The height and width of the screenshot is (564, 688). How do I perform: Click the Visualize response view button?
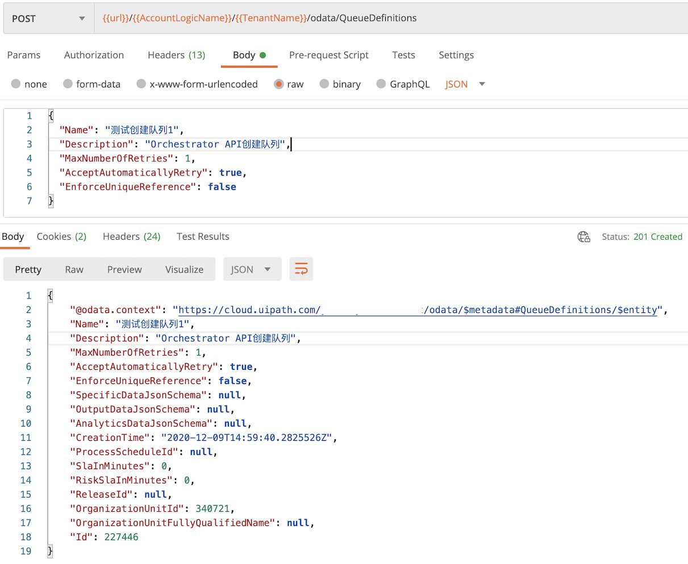coord(184,269)
